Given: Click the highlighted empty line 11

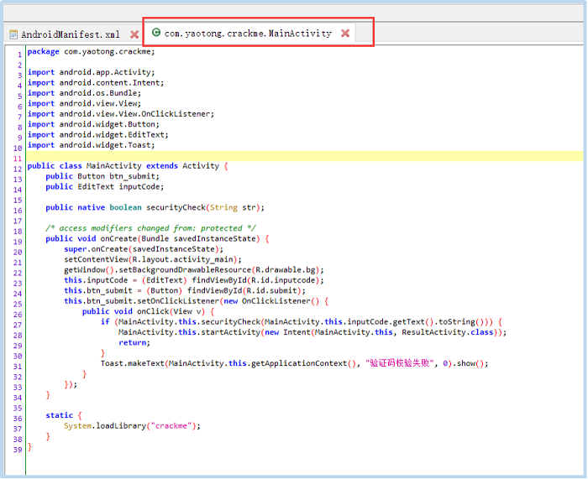Looking at the screenshot, I should pos(304,156).
